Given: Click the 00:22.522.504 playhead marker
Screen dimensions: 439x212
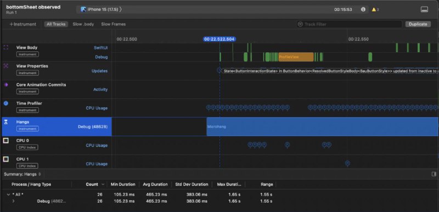Looking at the screenshot, I should tap(219, 39).
